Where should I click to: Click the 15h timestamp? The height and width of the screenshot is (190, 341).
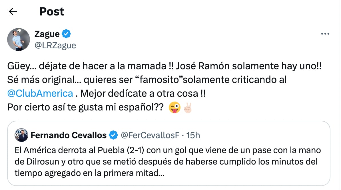[x=193, y=135]
